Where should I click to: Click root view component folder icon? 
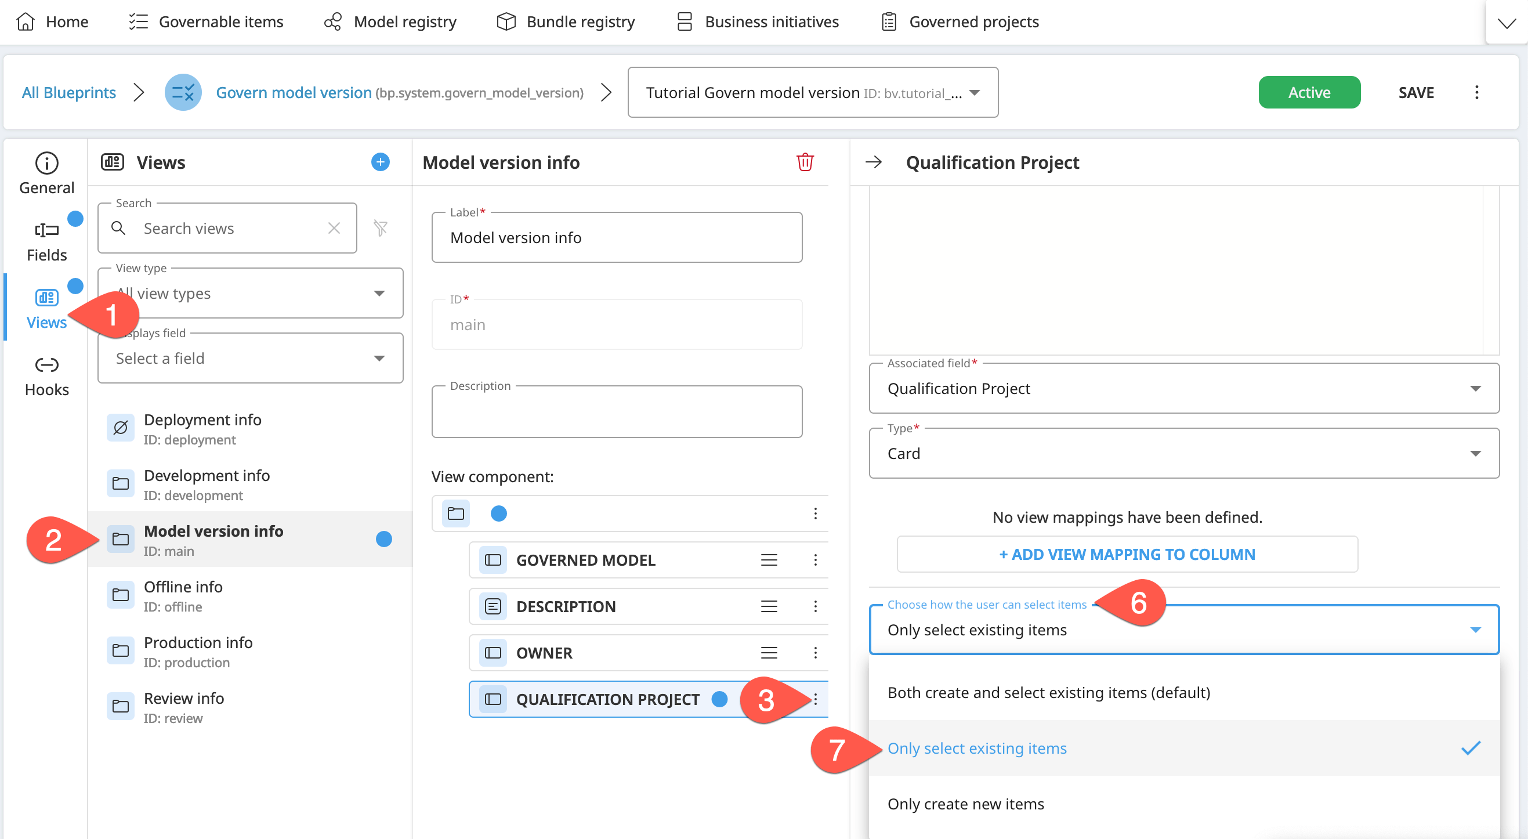click(x=455, y=513)
